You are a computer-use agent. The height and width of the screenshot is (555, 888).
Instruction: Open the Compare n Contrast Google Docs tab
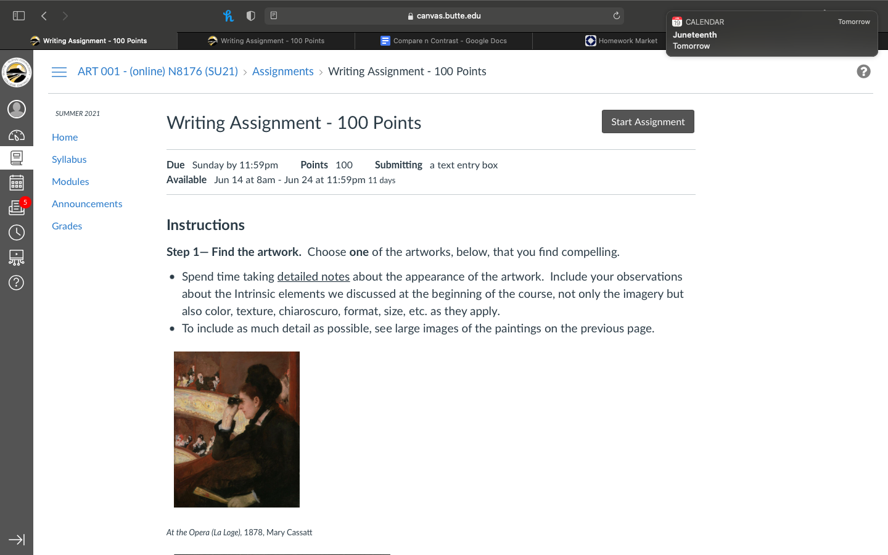444,41
